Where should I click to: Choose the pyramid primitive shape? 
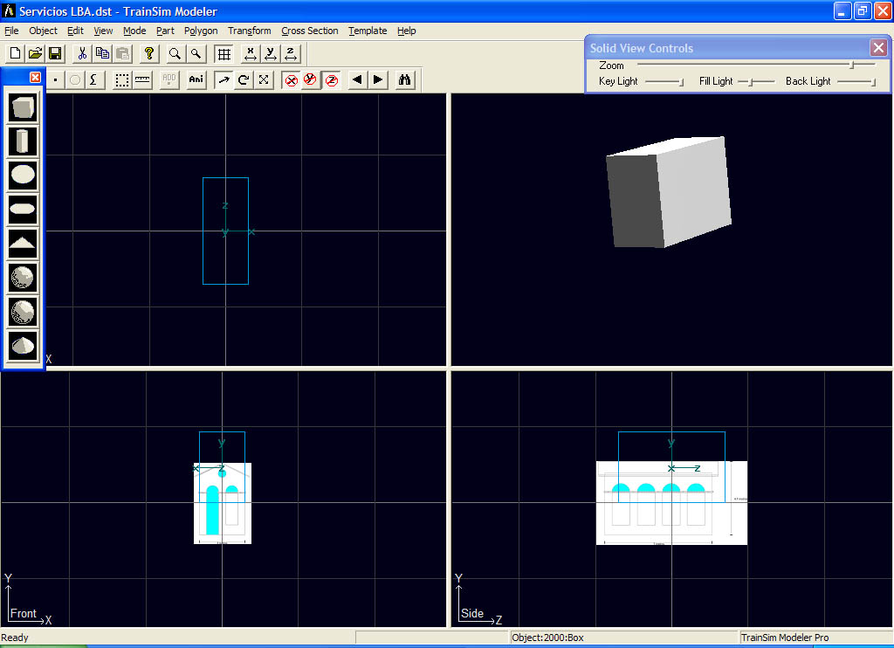click(24, 243)
